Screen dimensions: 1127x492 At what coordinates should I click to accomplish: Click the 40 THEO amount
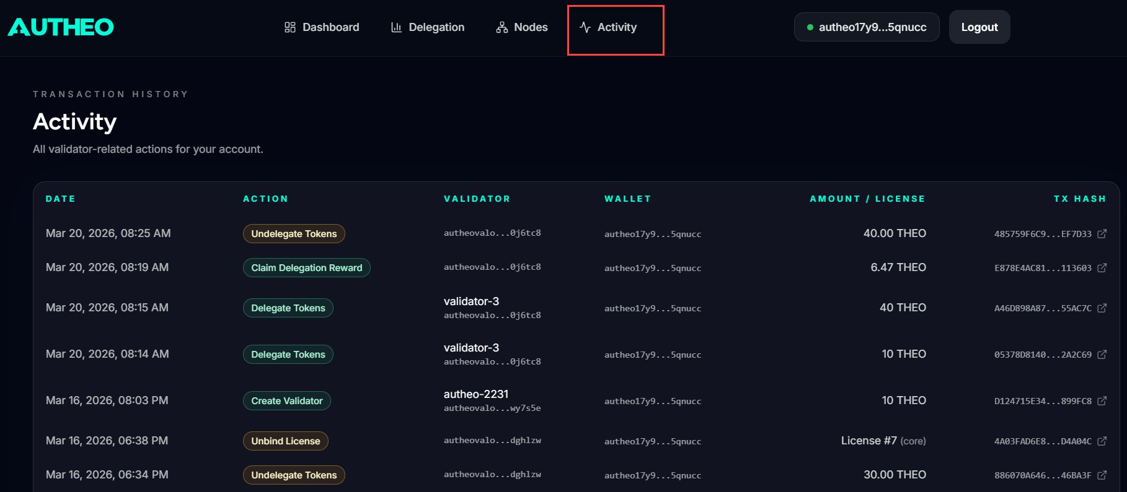(x=903, y=308)
